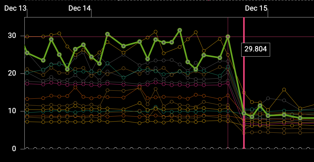Select the Dec 15 date label

(x=256, y=8)
